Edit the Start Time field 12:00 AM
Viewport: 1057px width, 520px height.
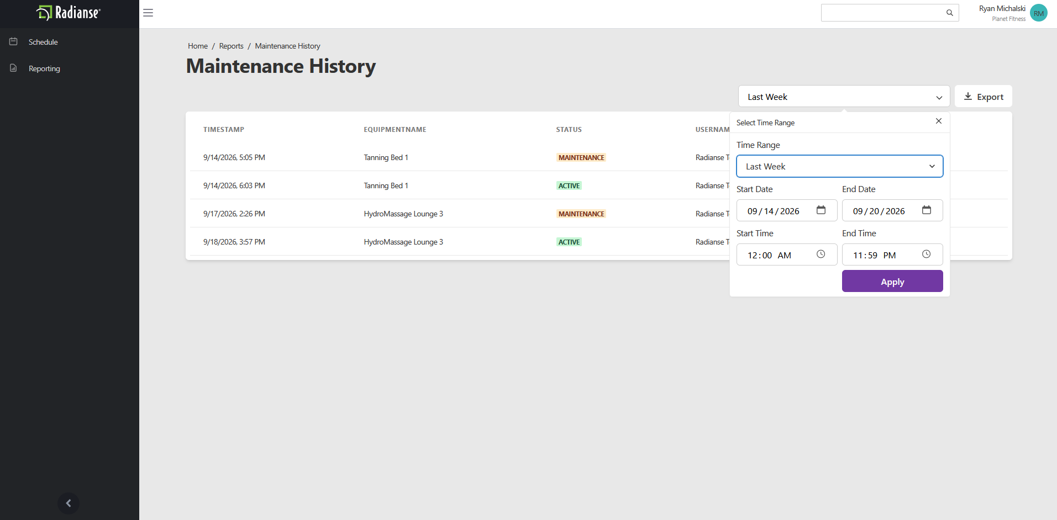(787, 254)
